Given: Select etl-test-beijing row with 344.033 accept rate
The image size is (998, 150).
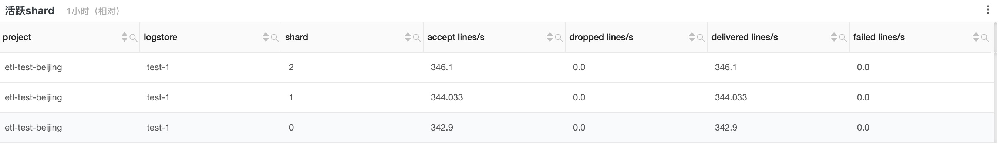Looking at the screenshot, I should (497, 97).
